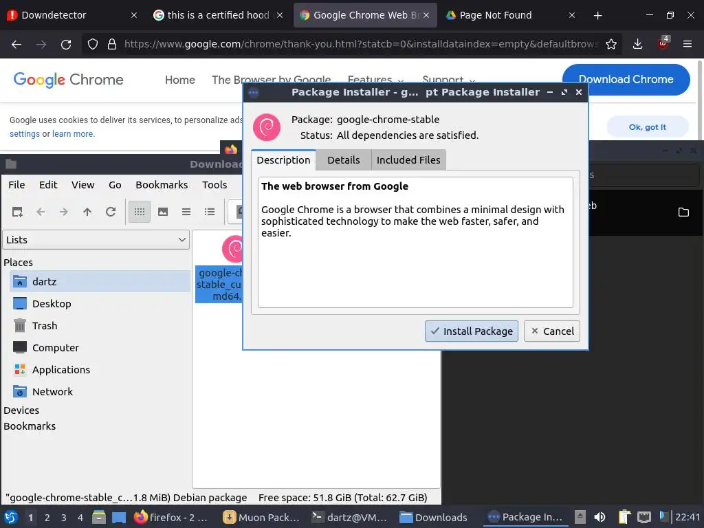Click the dartz terminal taskbar entry

click(x=349, y=518)
